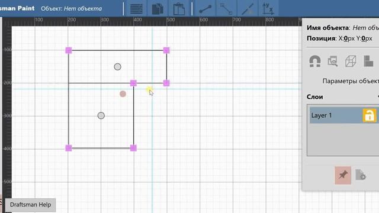Click the XY axes coordinate icon
Viewport: 379px width, 213px height.
(x=268, y=9)
